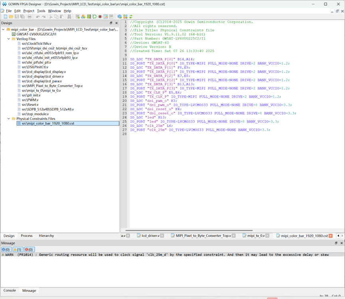This screenshot has height=299, width=345.
Task: Paste from clipboard via toolbar icon
Action: point(62,17)
